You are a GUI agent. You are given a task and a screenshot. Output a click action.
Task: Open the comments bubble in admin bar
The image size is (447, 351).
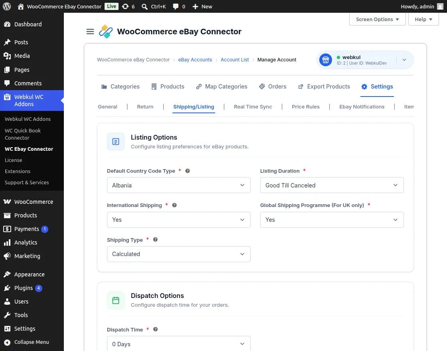176,6
